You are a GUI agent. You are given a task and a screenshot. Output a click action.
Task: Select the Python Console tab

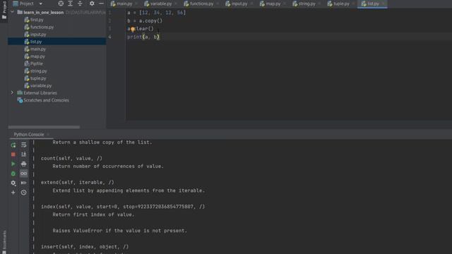pyautogui.click(x=29, y=135)
